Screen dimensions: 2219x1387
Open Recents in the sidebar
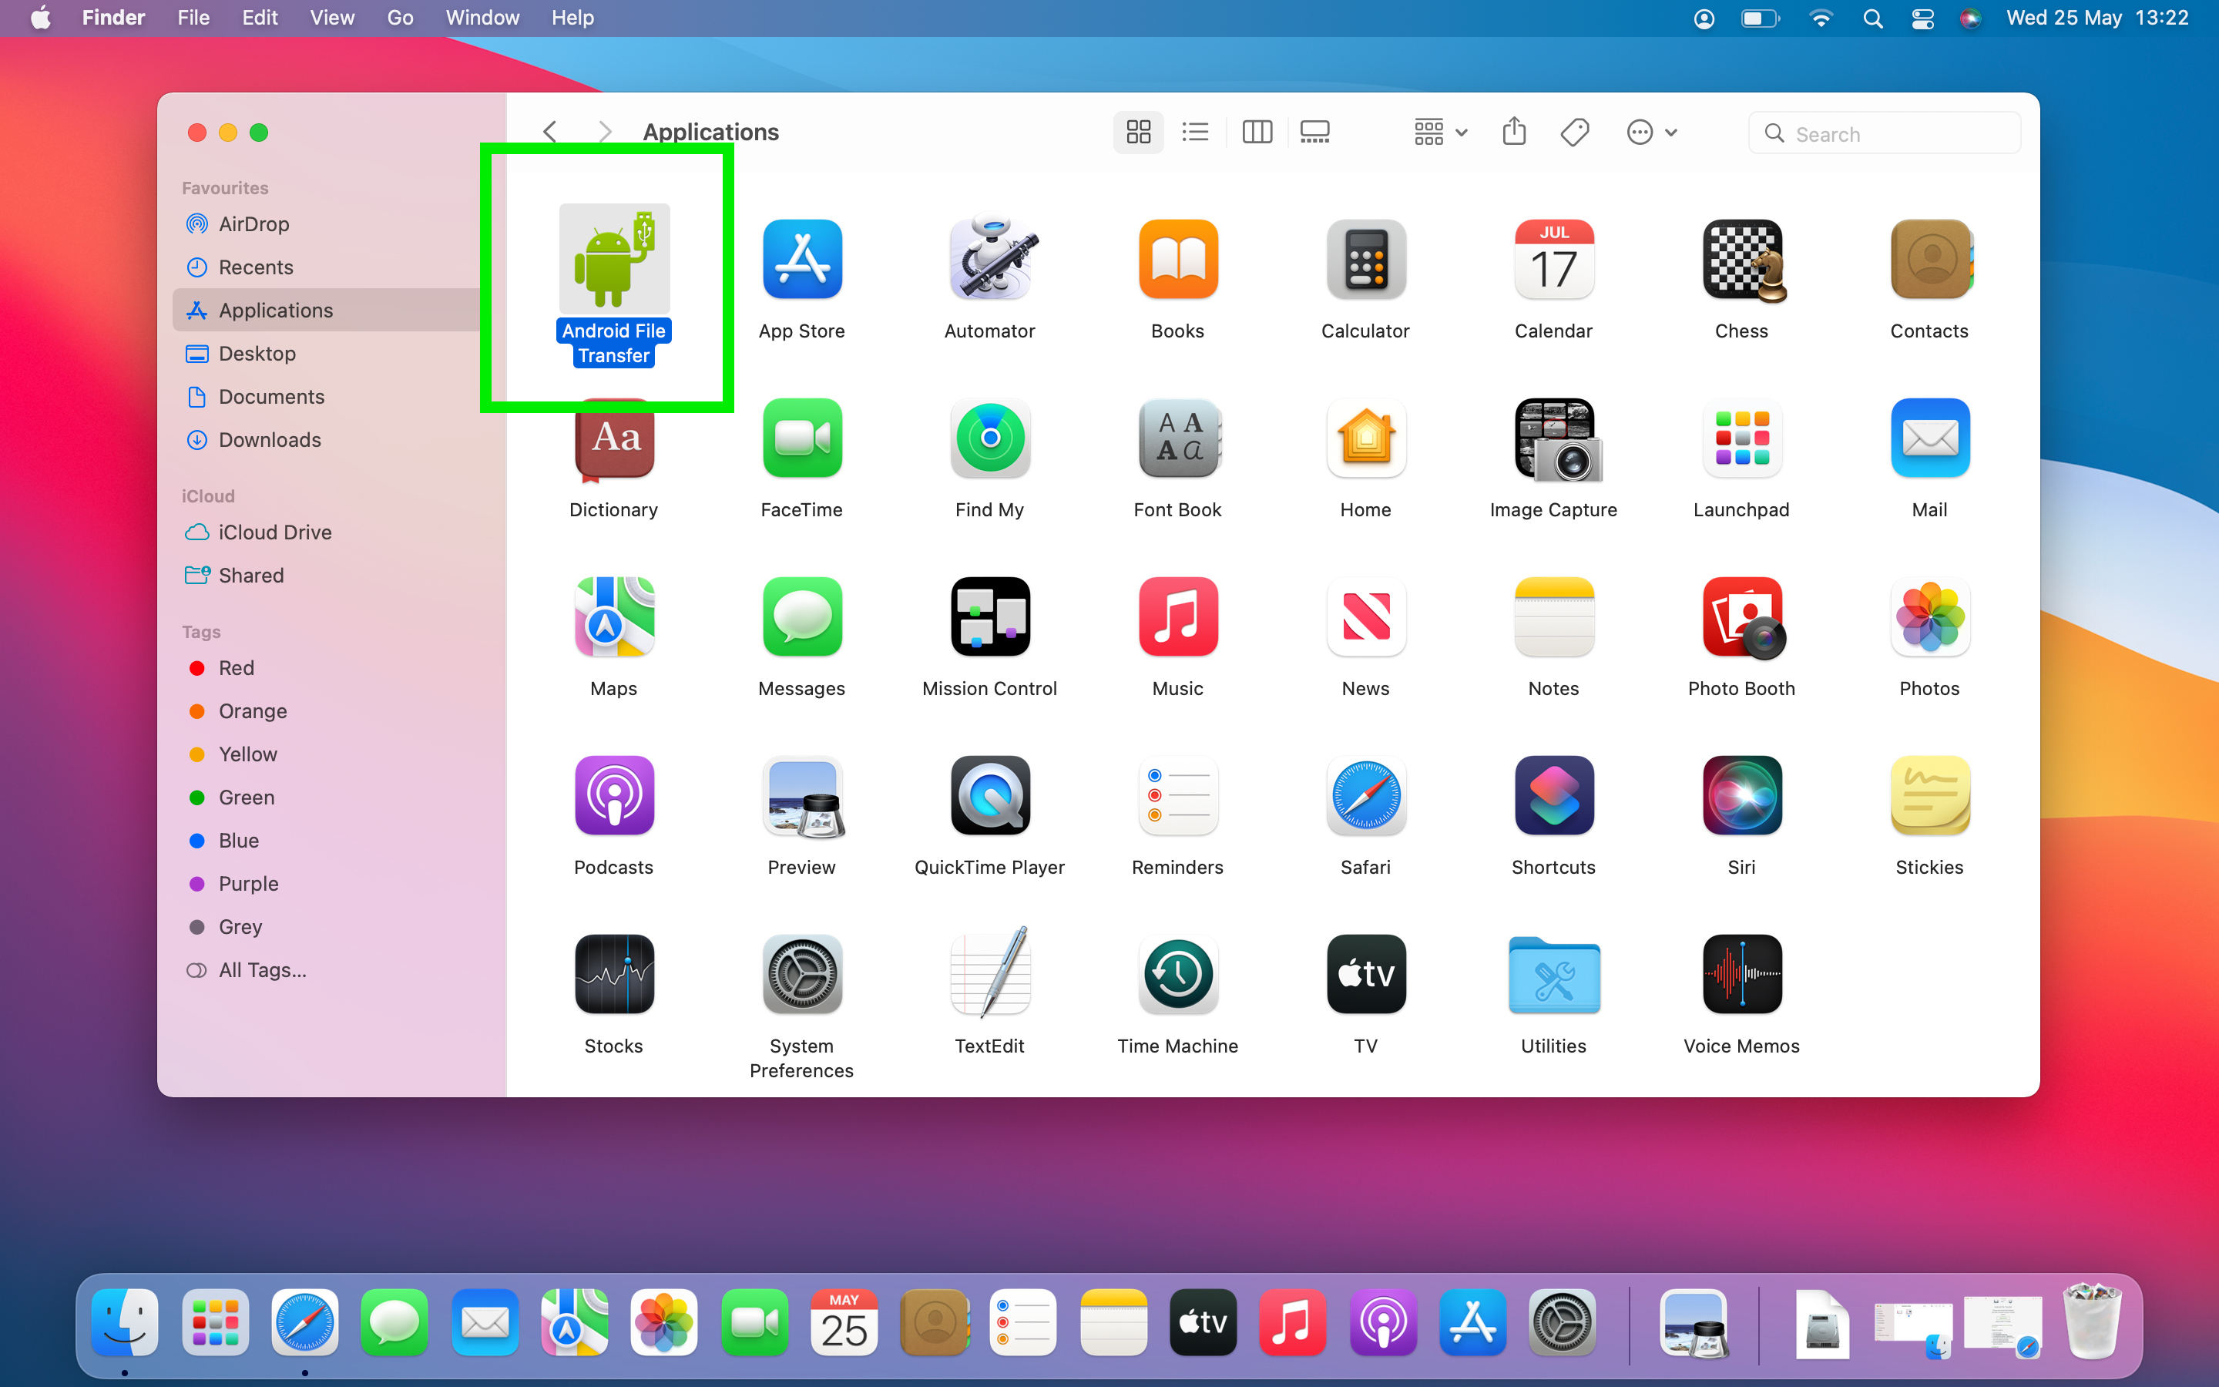[327, 267]
